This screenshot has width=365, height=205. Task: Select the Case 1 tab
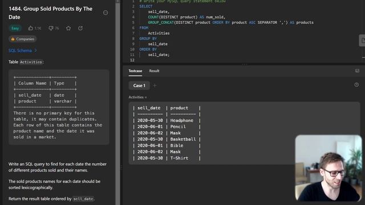139,85
